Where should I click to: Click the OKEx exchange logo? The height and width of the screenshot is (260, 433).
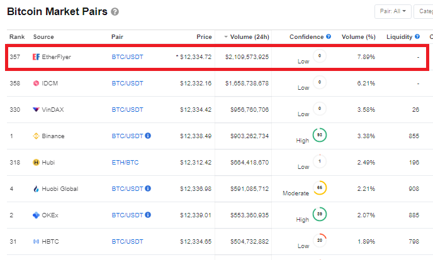point(36,215)
